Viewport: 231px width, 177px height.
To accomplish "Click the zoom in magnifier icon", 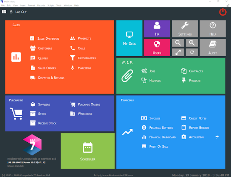I will 192,43.
